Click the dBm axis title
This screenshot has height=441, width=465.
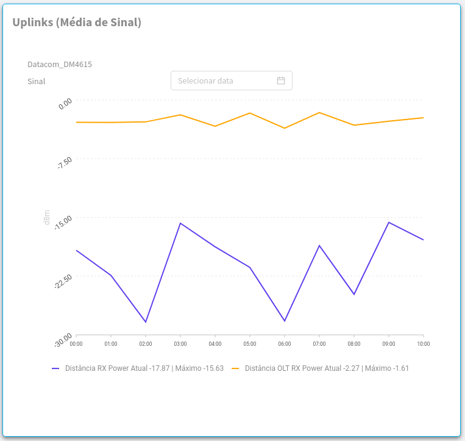point(47,218)
